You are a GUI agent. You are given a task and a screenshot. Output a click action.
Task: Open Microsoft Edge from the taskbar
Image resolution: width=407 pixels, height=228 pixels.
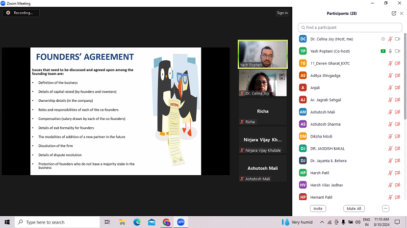pyautogui.click(x=137, y=222)
